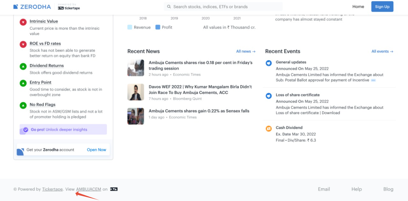Click the Zerodha logo

[x=32, y=7]
